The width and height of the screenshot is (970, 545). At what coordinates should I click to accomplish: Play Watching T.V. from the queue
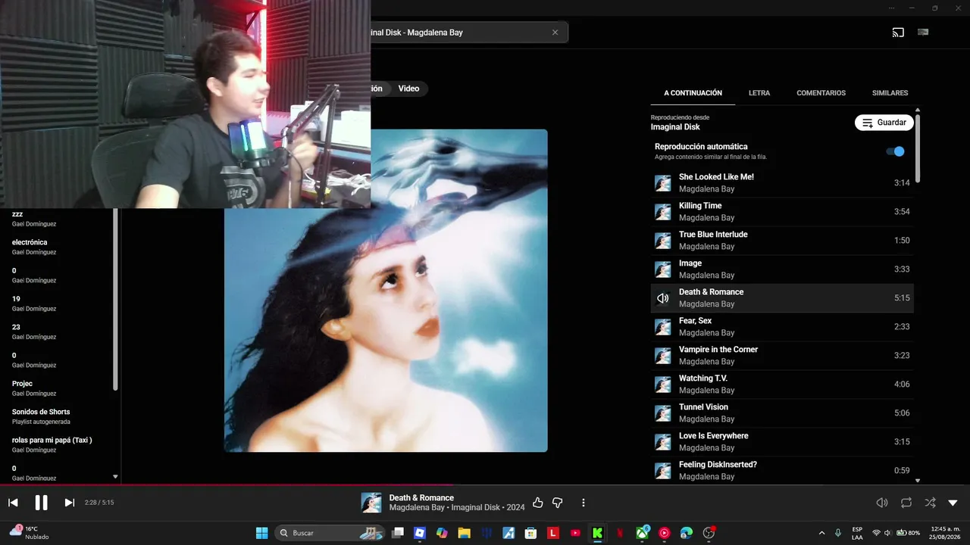[782, 385]
